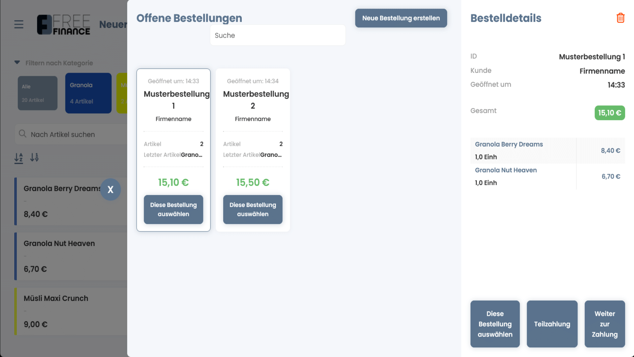Screen dimensions: 634x357
Task: Click the round X close button
Action: pyautogui.click(x=110, y=189)
